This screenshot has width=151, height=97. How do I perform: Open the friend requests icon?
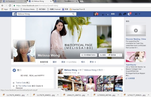120,14
